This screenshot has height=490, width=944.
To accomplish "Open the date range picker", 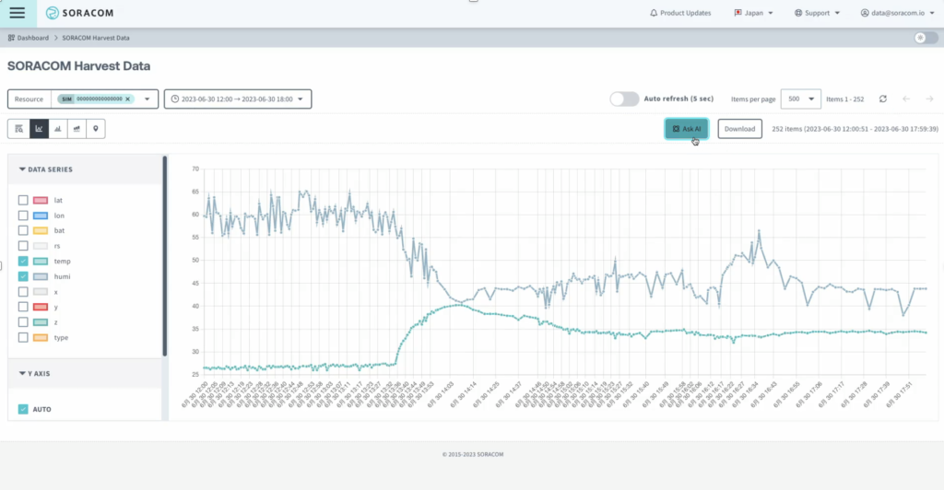I will [238, 99].
